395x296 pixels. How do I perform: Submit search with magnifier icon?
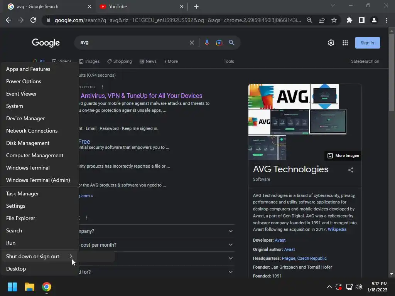point(231,42)
